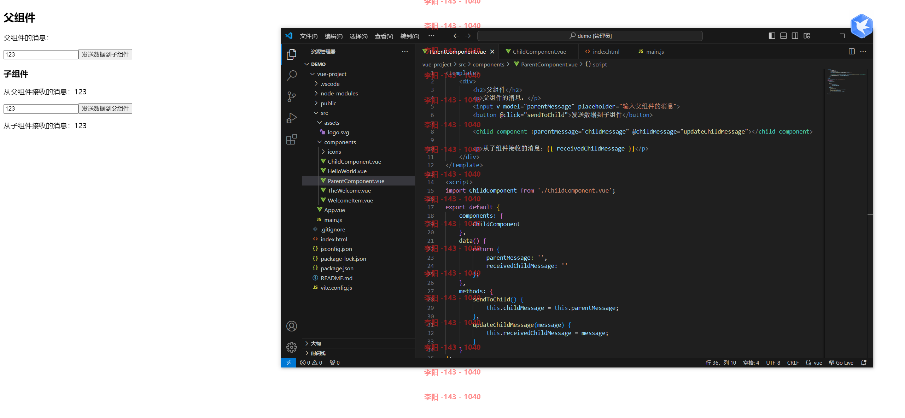Focus the child component message input
Screen dimensions: 905x418
41,108
